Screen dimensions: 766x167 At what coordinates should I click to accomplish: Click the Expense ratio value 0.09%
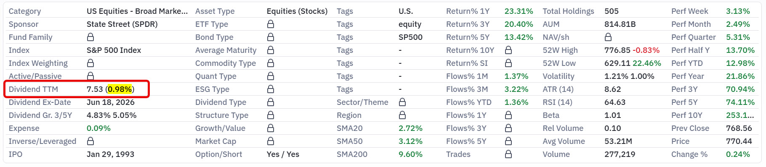(x=98, y=128)
